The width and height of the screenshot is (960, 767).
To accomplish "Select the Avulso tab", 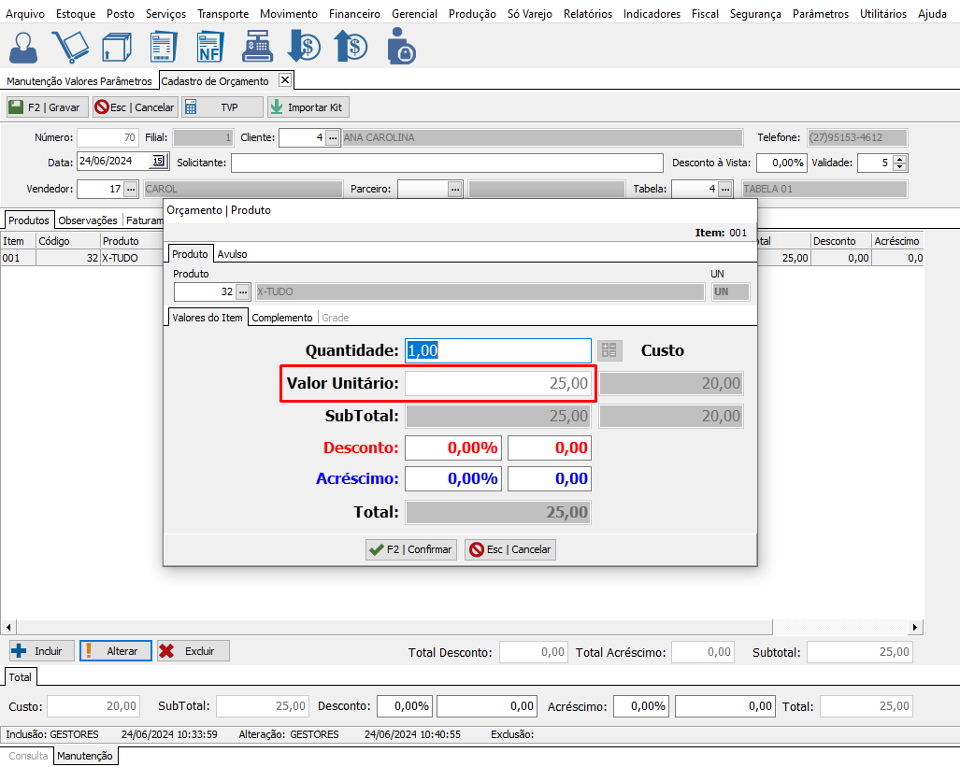I will tap(232, 254).
